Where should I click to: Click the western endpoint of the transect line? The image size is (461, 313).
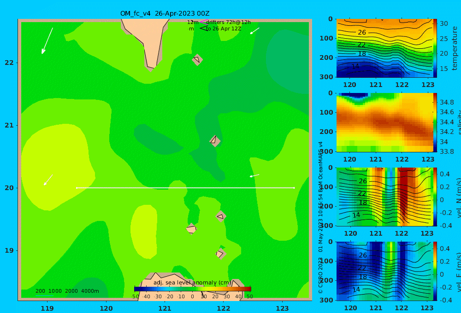pos(77,188)
